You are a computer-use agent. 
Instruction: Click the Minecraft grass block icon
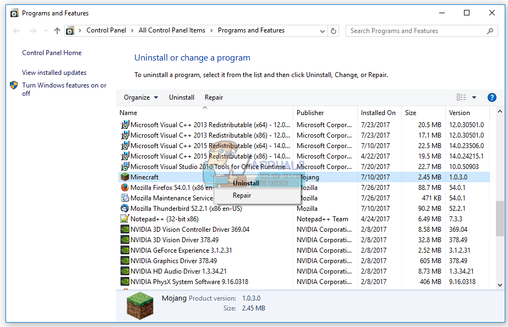[125, 177]
